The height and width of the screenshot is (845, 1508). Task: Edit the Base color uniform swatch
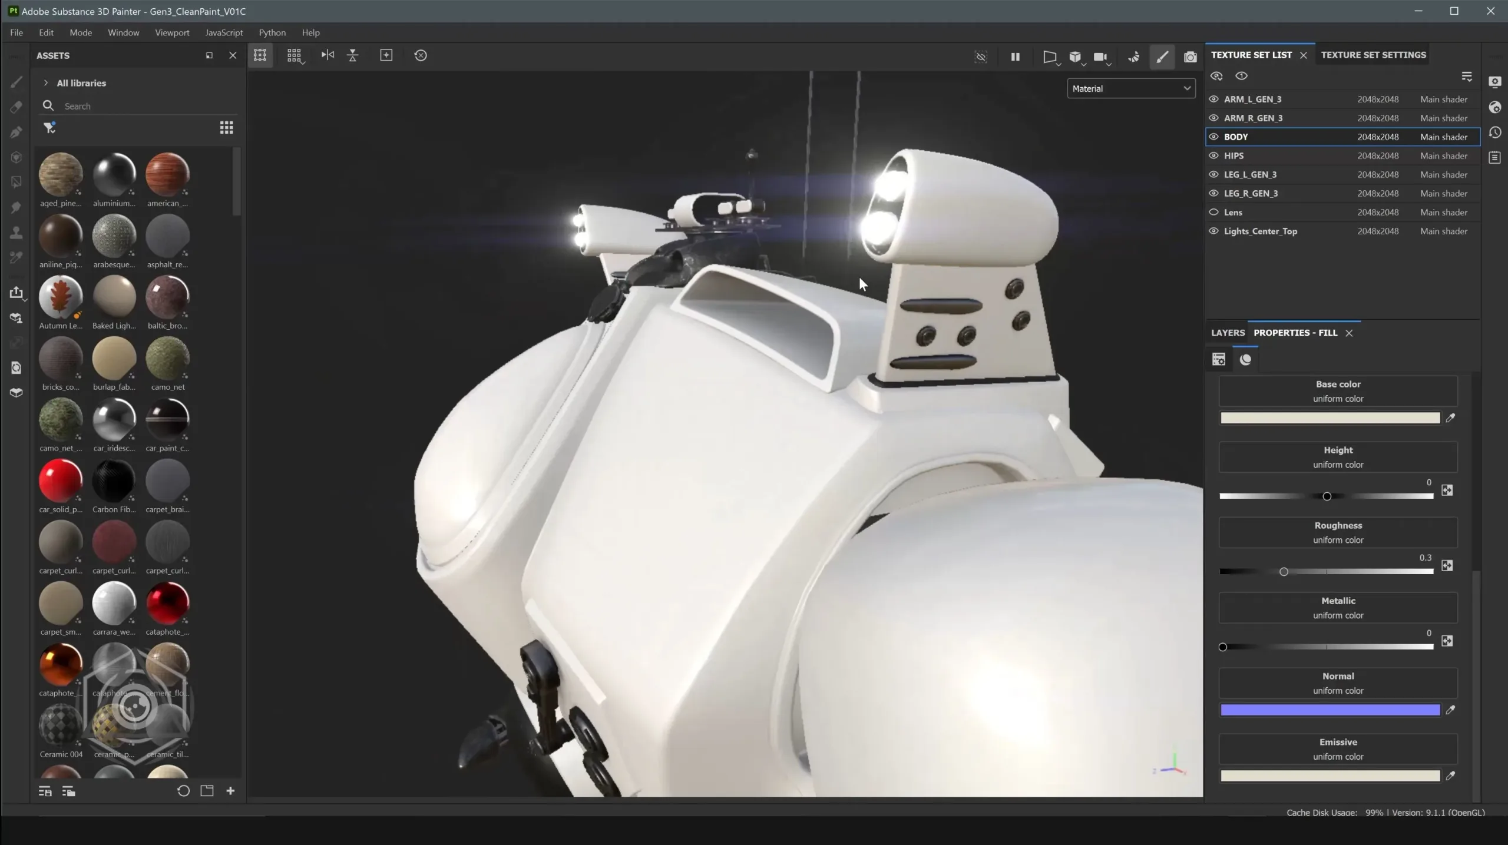click(x=1330, y=418)
